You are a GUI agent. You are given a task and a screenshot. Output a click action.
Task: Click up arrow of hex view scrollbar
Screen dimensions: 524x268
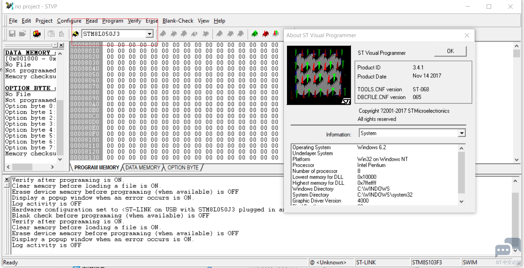click(516, 46)
